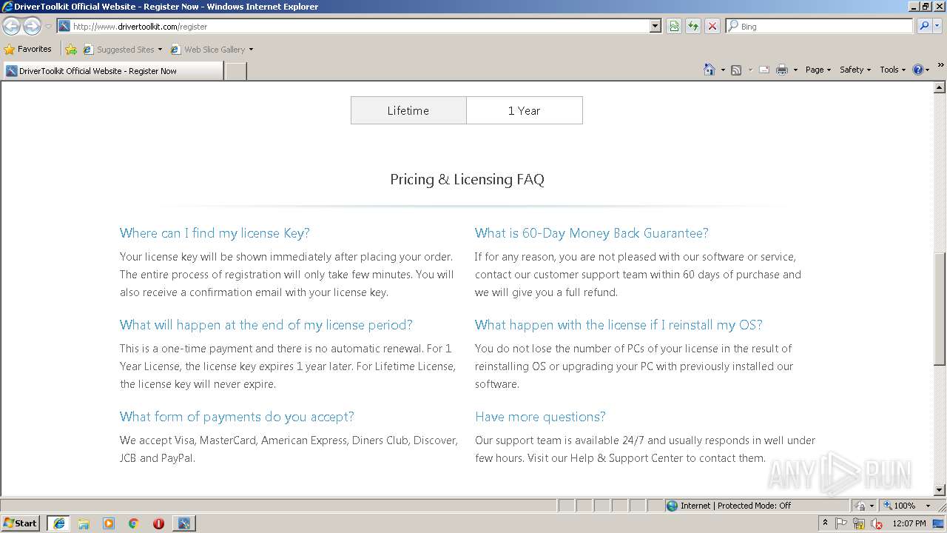Viewport: 947px width, 533px height.
Task: Click 'What happen with the license if I reinstall'
Action: coord(619,325)
